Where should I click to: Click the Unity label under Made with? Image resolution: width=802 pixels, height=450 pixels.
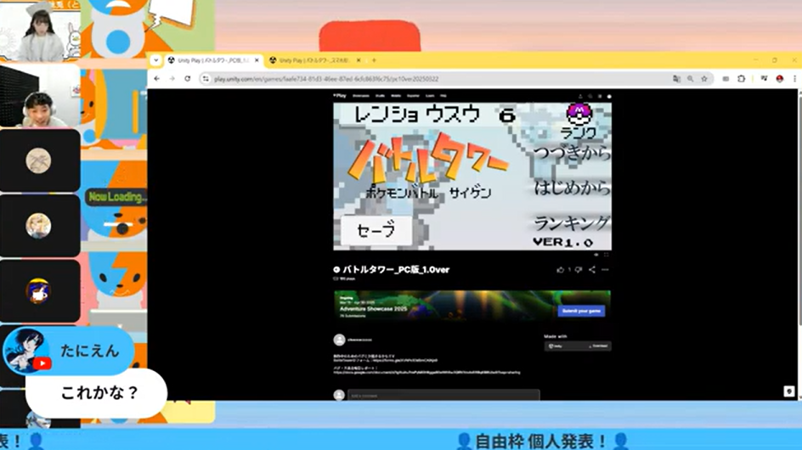[556, 346]
